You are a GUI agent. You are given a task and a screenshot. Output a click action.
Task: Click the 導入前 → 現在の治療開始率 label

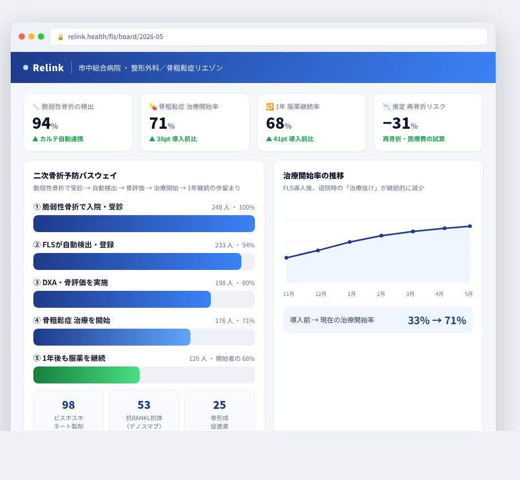(332, 320)
